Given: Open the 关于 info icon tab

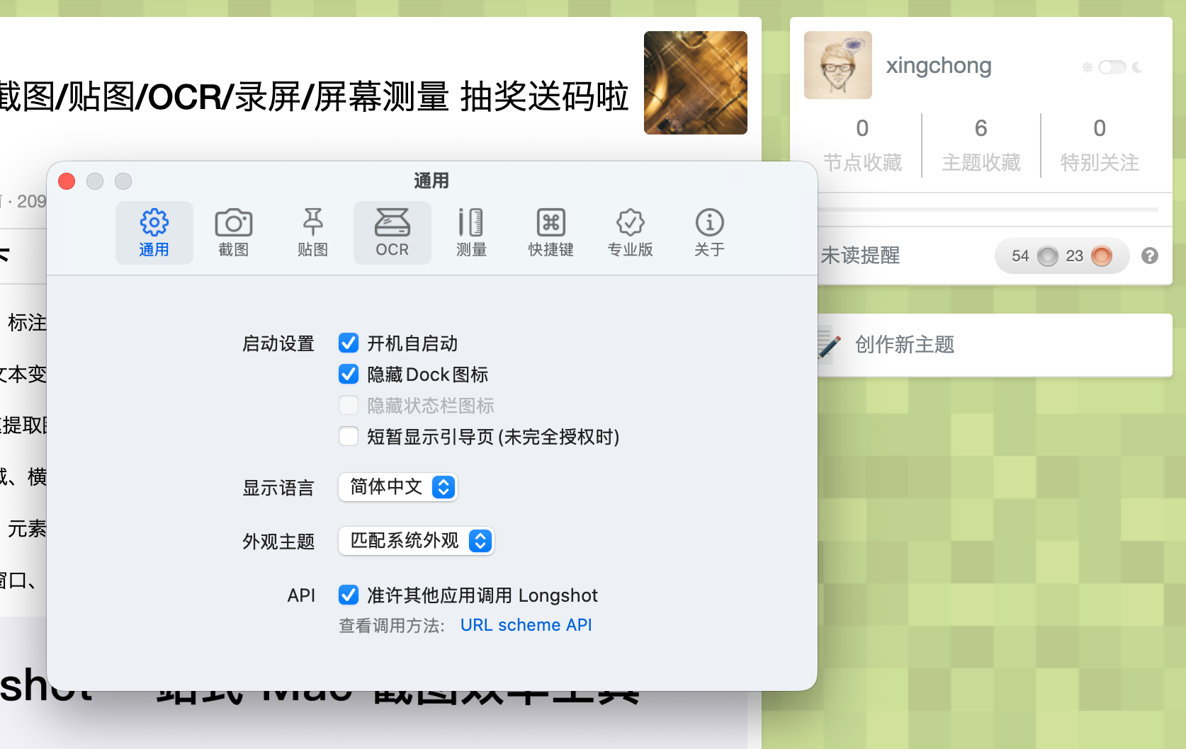Looking at the screenshot, I should point(709,233).
